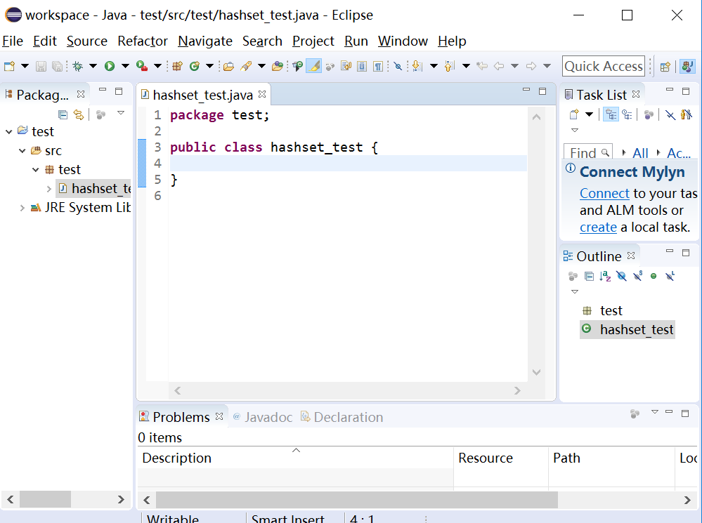The image size is (702, 523).
Task: Click the Debug bug icon
Action: coord(78,66)
